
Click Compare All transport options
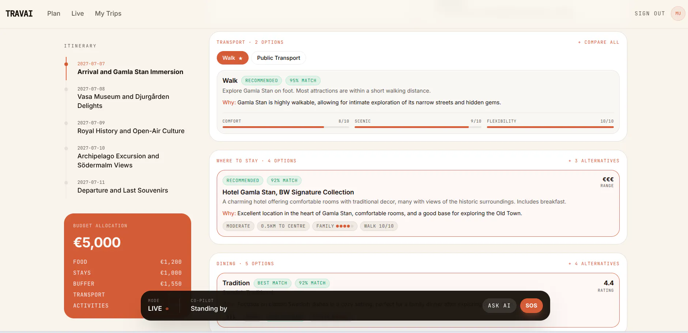(x=598, y=42)
